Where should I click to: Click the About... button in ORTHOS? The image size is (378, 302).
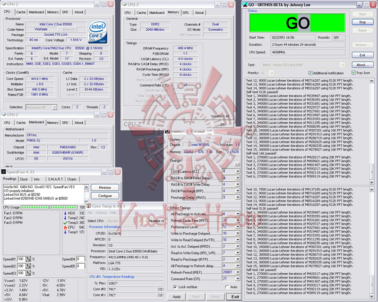[x=362, y=65]
